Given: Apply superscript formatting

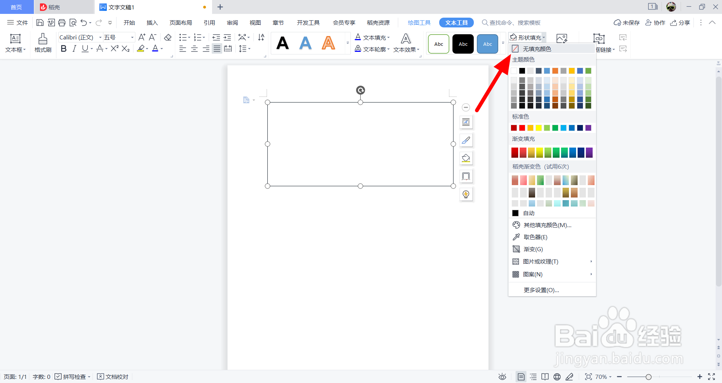Looking at the screenshot, I should click(x=115, y=48).
